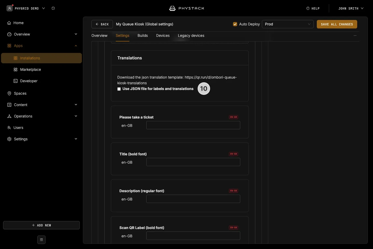
Task: Open the Home sidebar item
Action: pyautogui.click(x=41, y=23)
